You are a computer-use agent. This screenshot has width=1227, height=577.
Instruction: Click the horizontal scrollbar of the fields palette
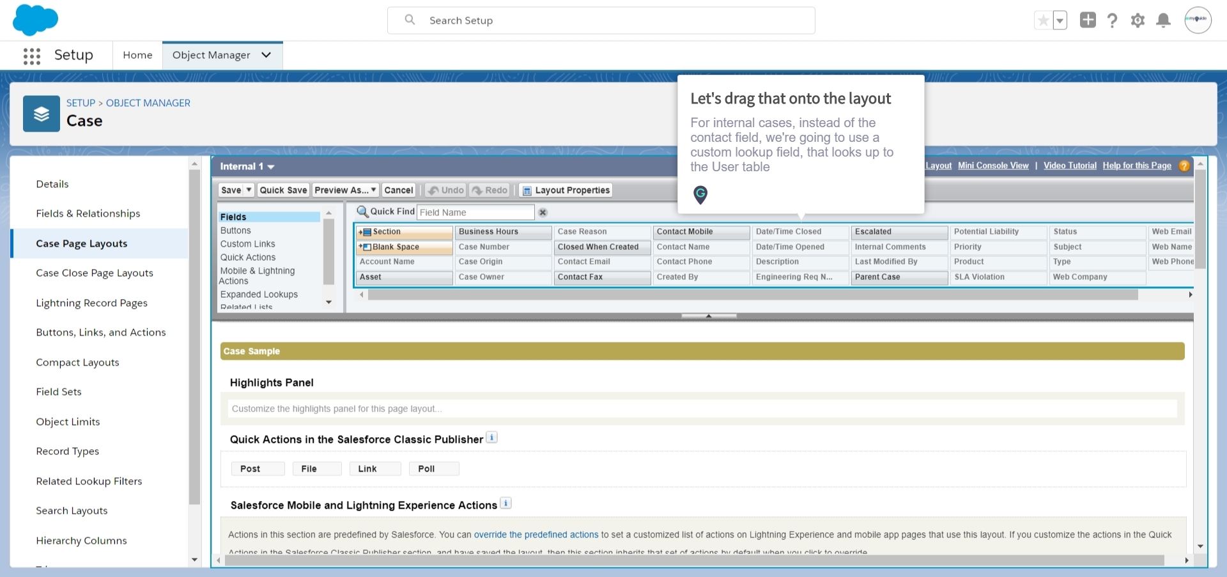point(753,295)
